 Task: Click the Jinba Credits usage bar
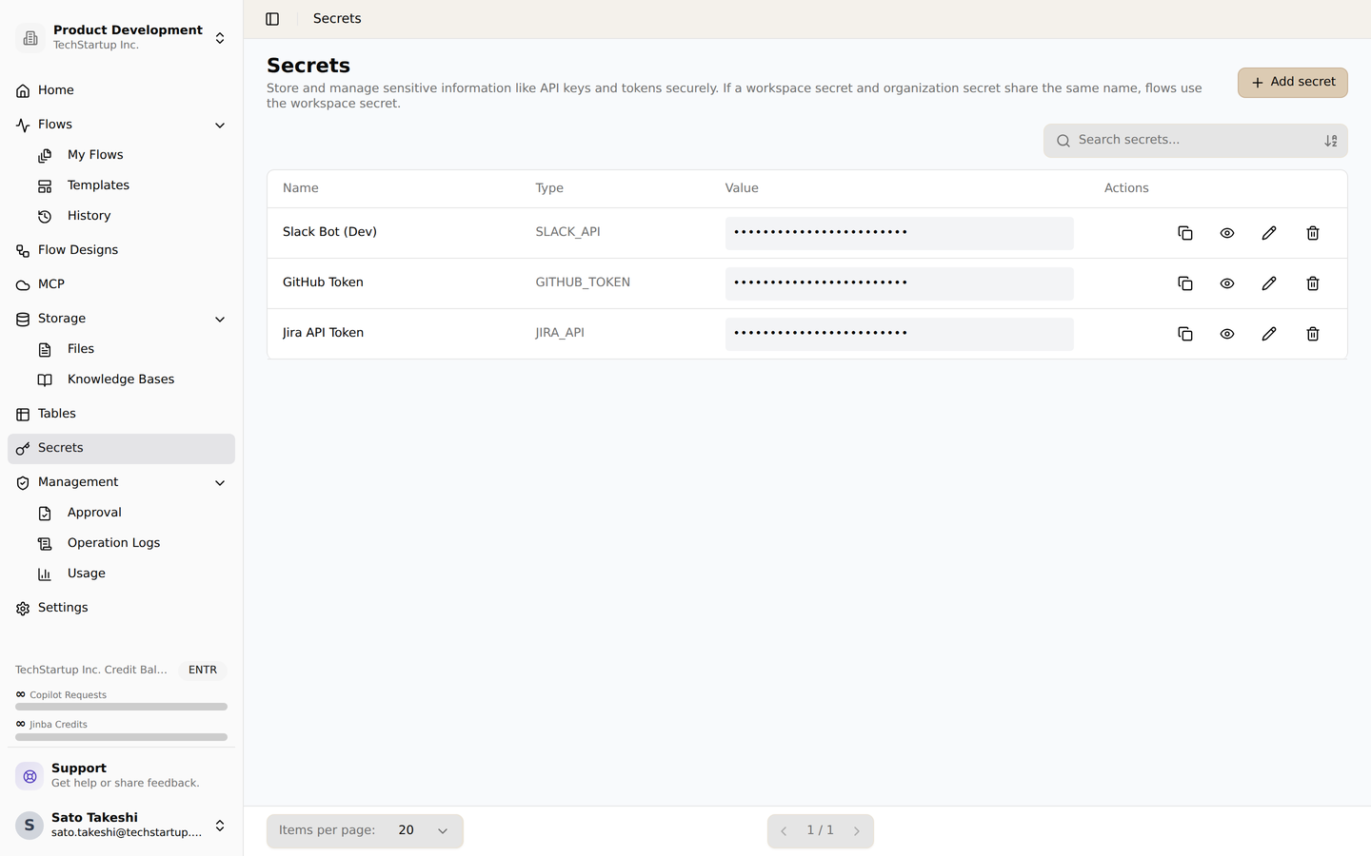(121, 737)
